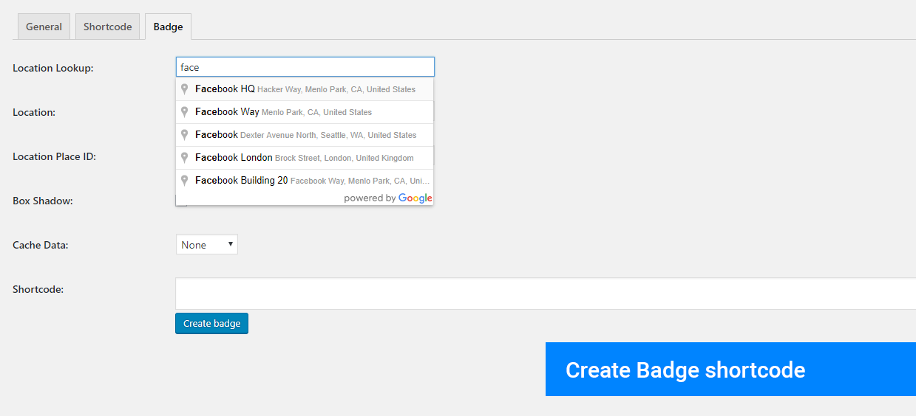
Task: Click the Shortcode field label
Action: [x=38, y=289]
